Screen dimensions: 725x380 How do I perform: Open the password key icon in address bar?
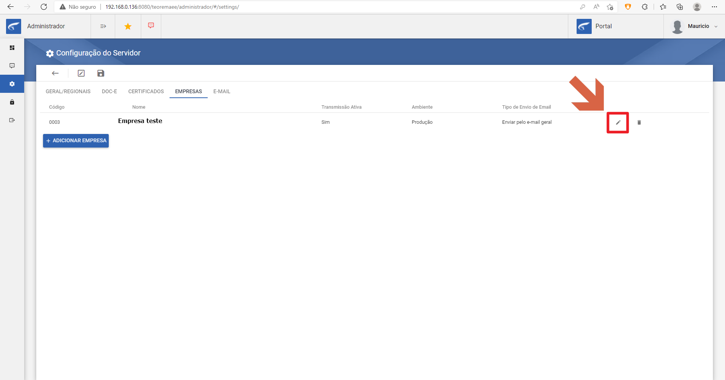pyautogui.click(x=583, y=7)
